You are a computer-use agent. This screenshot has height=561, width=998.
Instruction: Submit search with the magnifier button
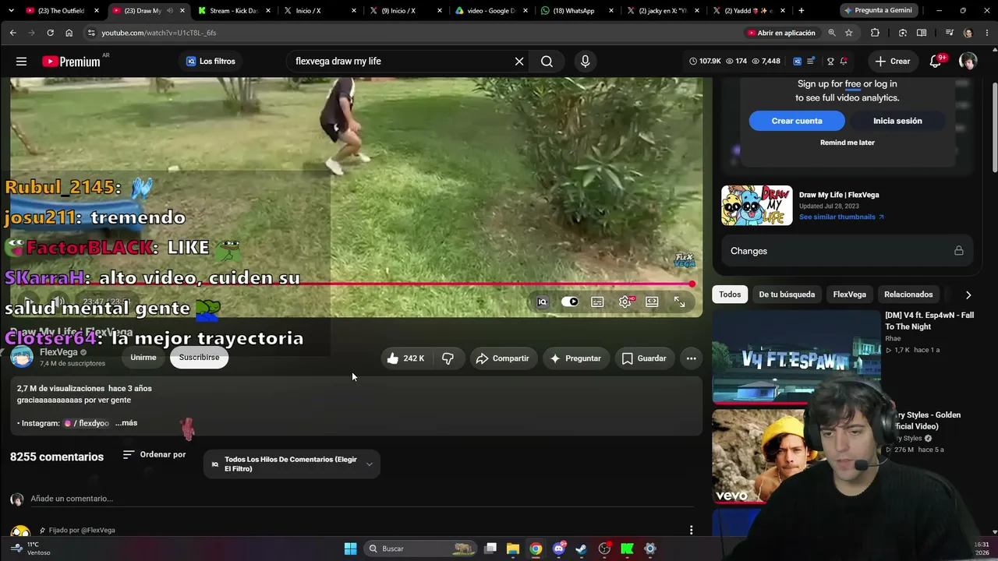coord(547,62)
